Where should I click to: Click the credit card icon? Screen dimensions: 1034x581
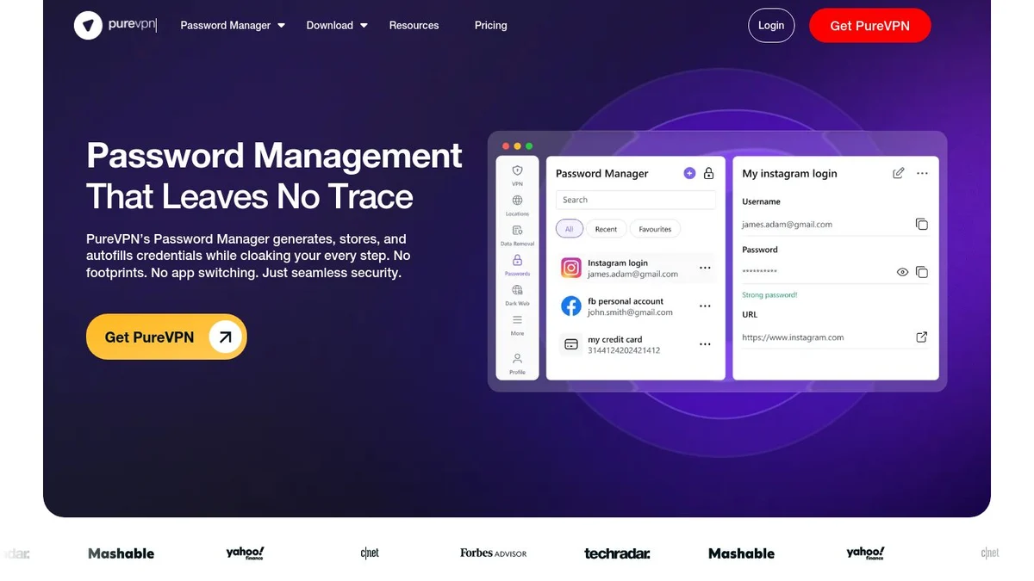coord(571,344)
